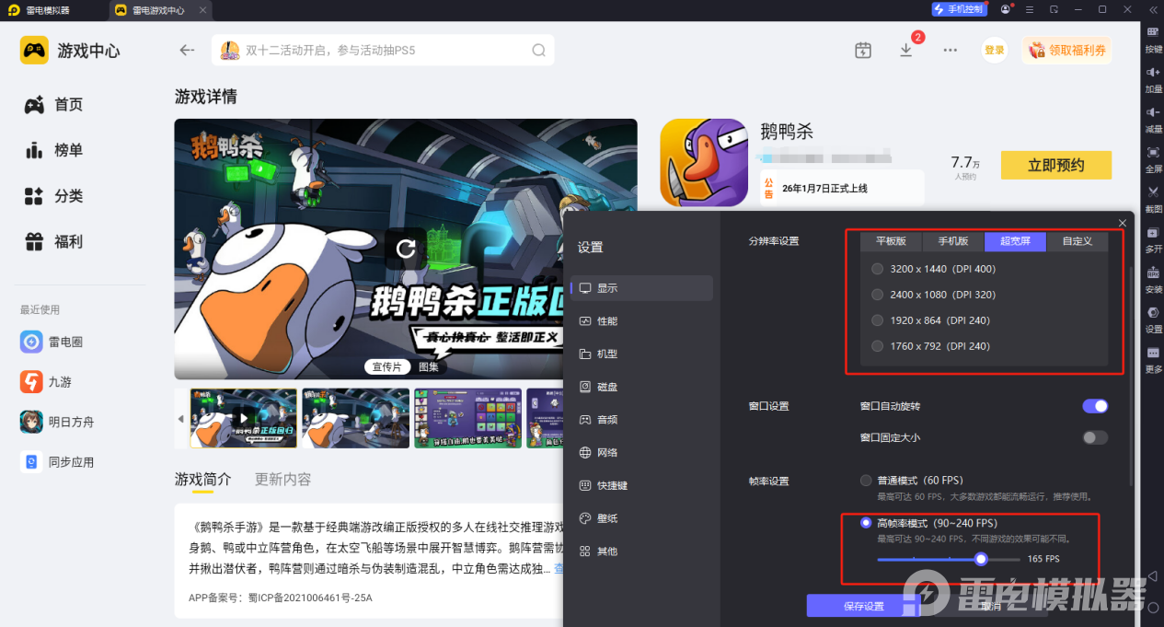
Task: Click 领取福利券 coupon button
Action: pos(1066,50)
